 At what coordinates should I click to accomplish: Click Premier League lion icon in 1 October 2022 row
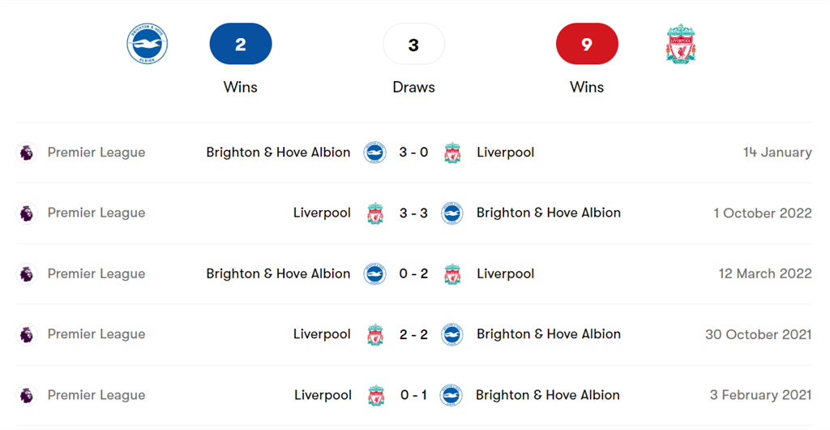point(27,213)
